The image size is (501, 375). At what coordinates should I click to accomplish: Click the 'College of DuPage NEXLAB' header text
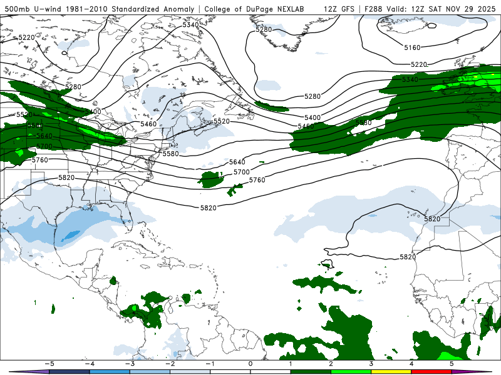click(x=254, y=9)
